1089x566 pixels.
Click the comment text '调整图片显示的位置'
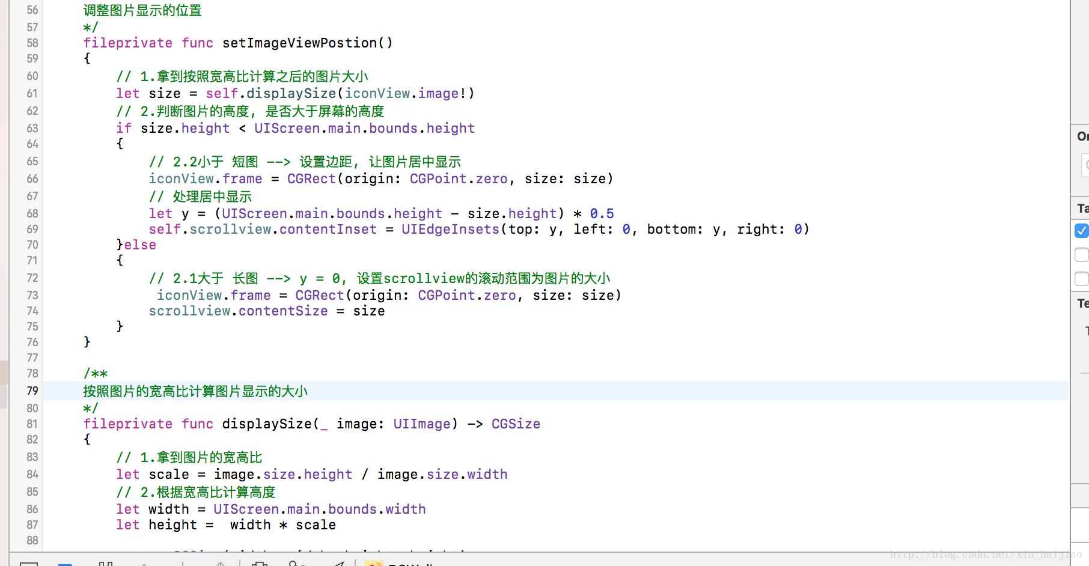pos(142,10)
